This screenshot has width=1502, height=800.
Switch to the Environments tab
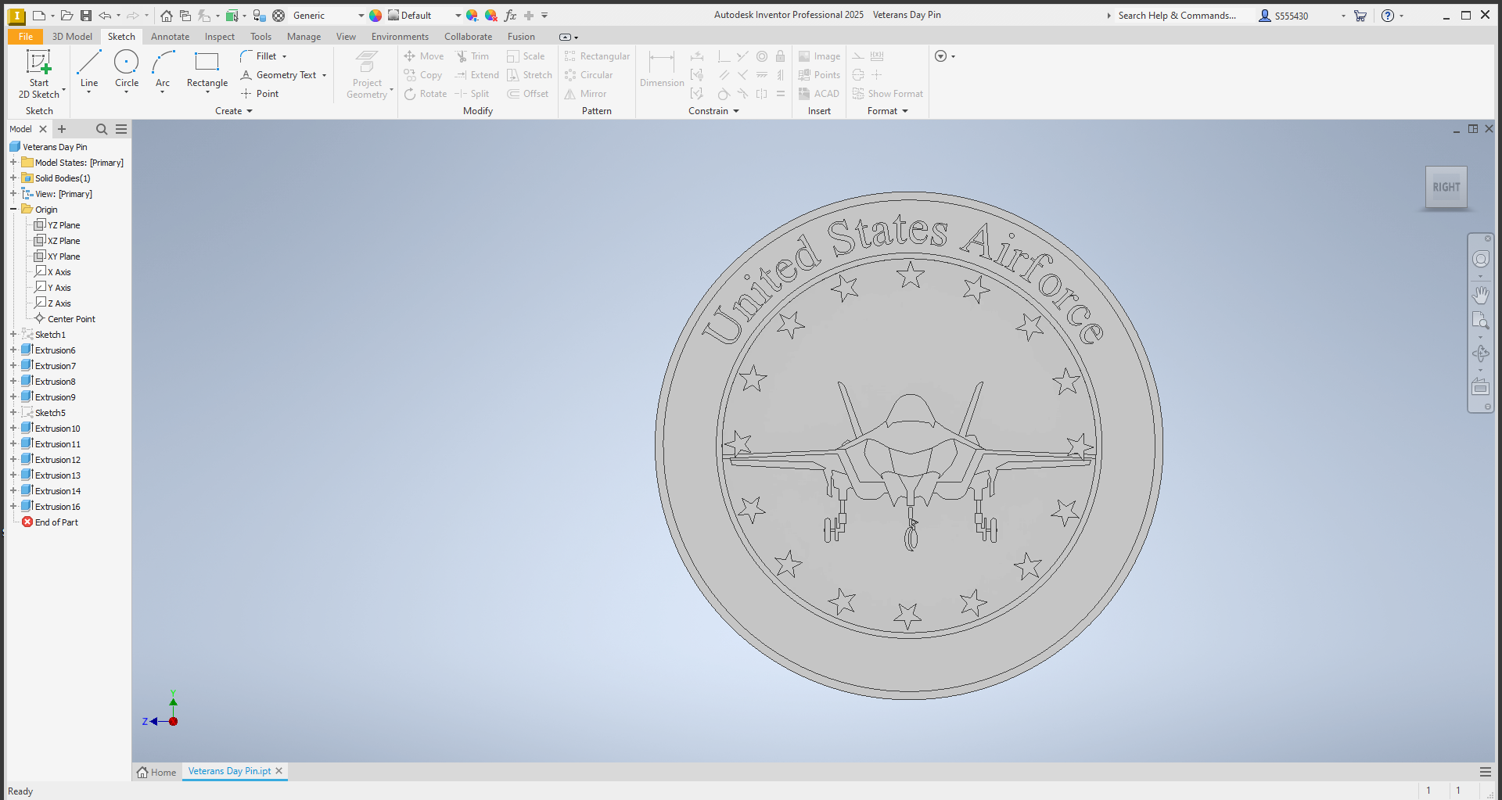coord(400,37)
